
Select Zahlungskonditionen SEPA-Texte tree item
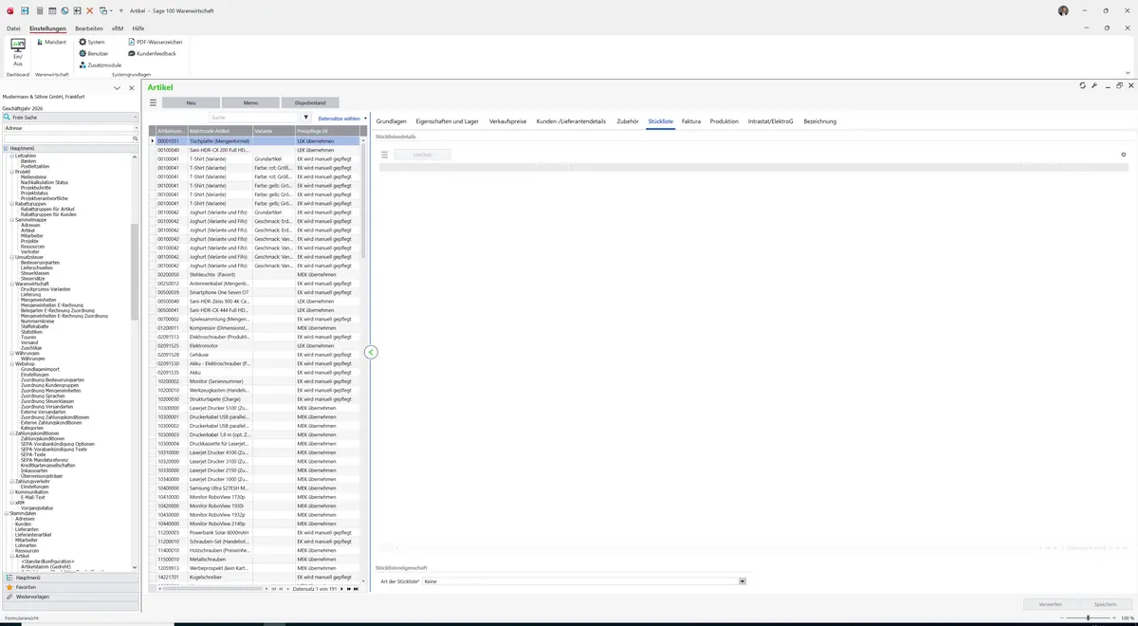(x=34, y=454)
